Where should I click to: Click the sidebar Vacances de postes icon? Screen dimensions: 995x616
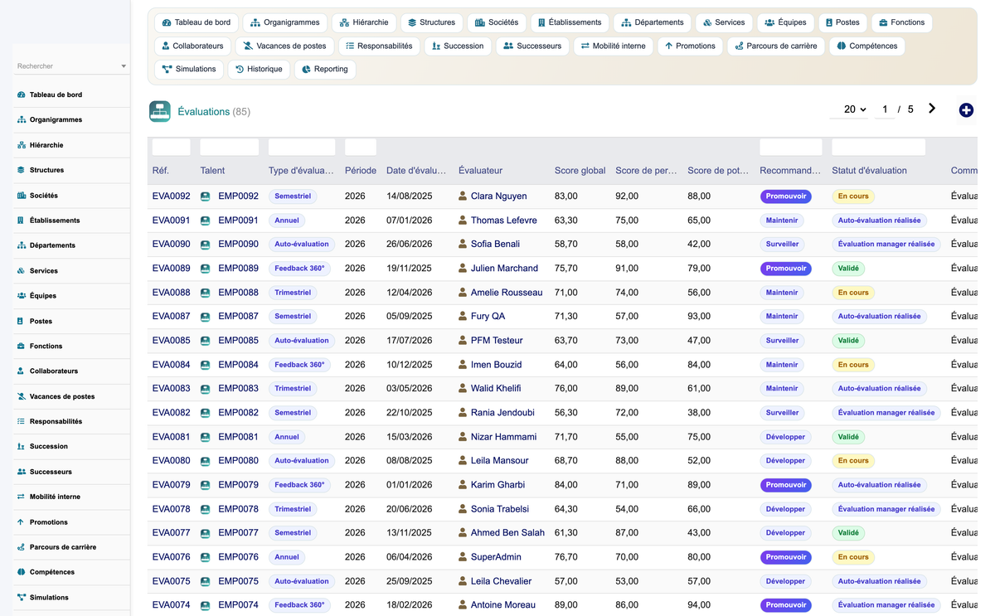[x=21, y=396]
